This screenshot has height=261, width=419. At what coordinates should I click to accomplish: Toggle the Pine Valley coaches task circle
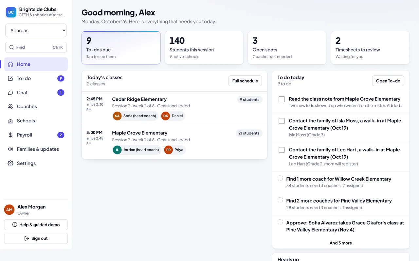coord(280,200)
